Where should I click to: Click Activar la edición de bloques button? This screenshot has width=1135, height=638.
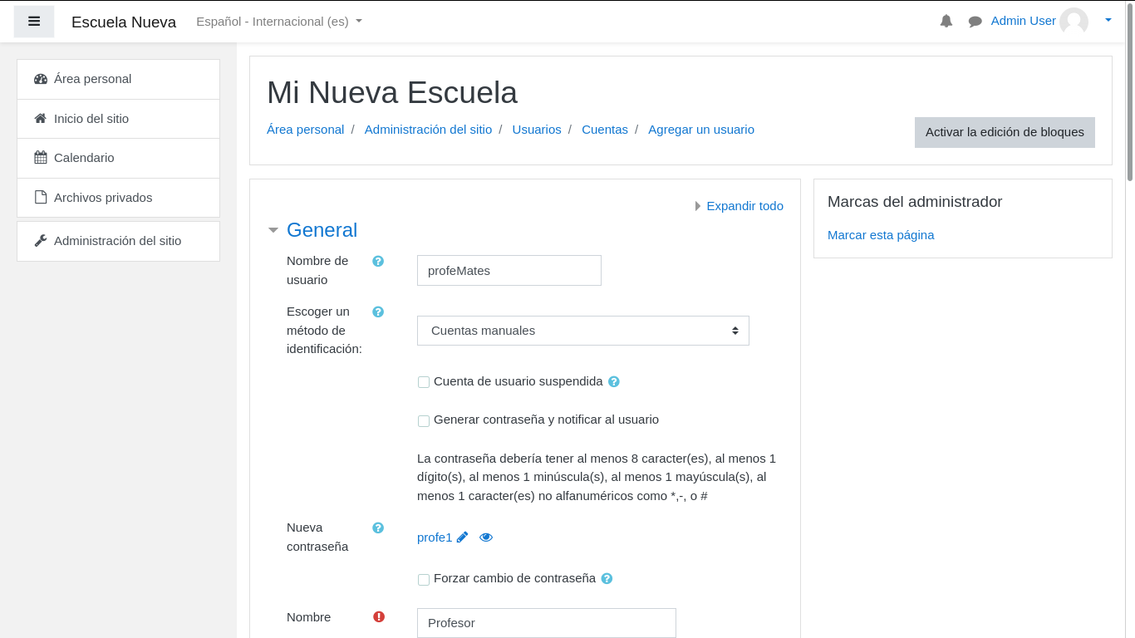[1005, 132]
